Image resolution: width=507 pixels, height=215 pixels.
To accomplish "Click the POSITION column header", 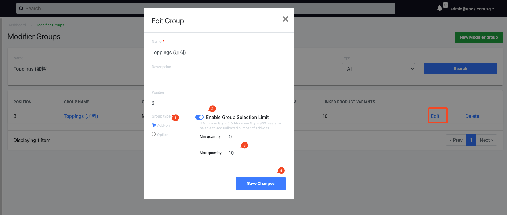I will 23,102.
